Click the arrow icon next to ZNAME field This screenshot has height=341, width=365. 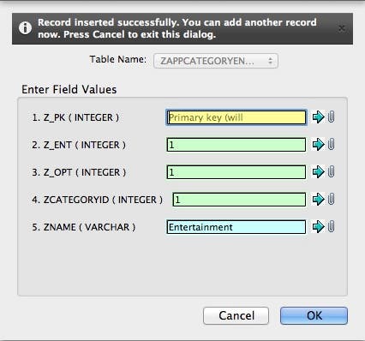[x=319, y=226]
